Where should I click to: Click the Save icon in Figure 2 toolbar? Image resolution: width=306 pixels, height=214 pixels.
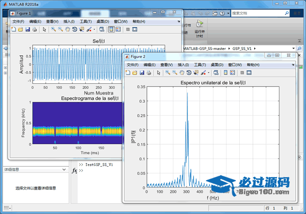click(141, 73)
